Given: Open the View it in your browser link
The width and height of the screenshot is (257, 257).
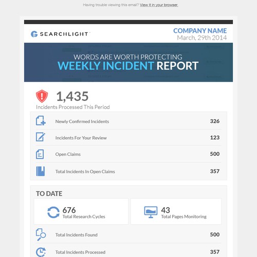Looking at the screenshot, I should click(x=159, y=5).
